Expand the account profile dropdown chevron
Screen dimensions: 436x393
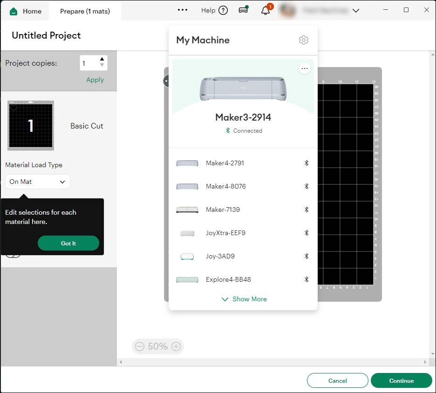tap(355, 11)
